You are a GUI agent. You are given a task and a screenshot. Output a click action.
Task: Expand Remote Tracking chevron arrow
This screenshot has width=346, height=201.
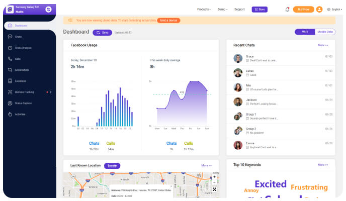(x=51, y=92)
